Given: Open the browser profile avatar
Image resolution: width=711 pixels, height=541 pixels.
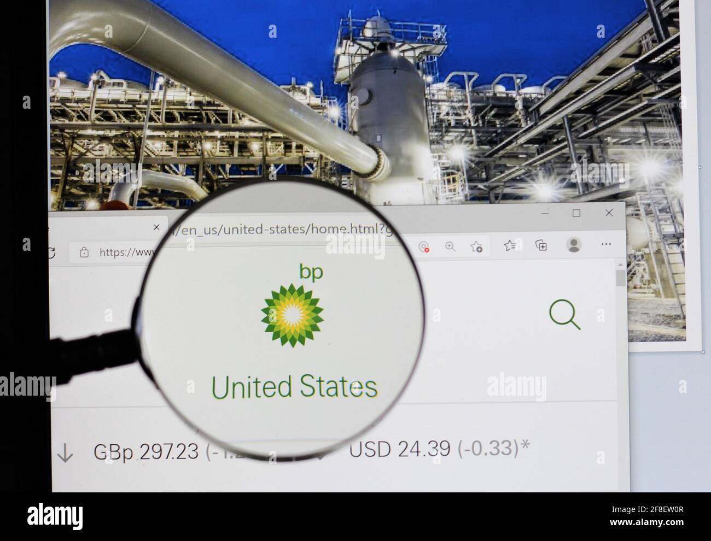Looking at the screenshot, I should pos(574,244).
